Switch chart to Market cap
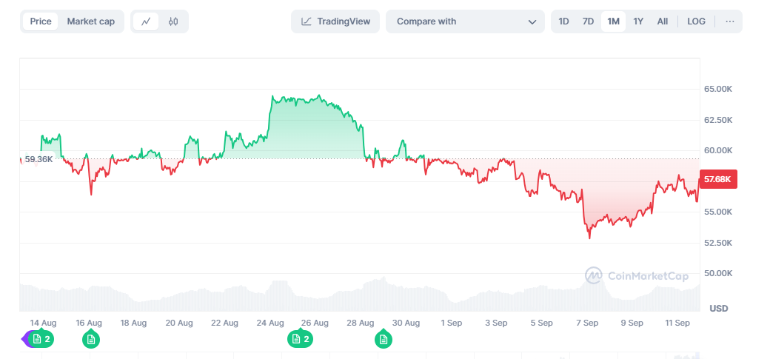This screenshot has height=359, width=770. (90, 21)
